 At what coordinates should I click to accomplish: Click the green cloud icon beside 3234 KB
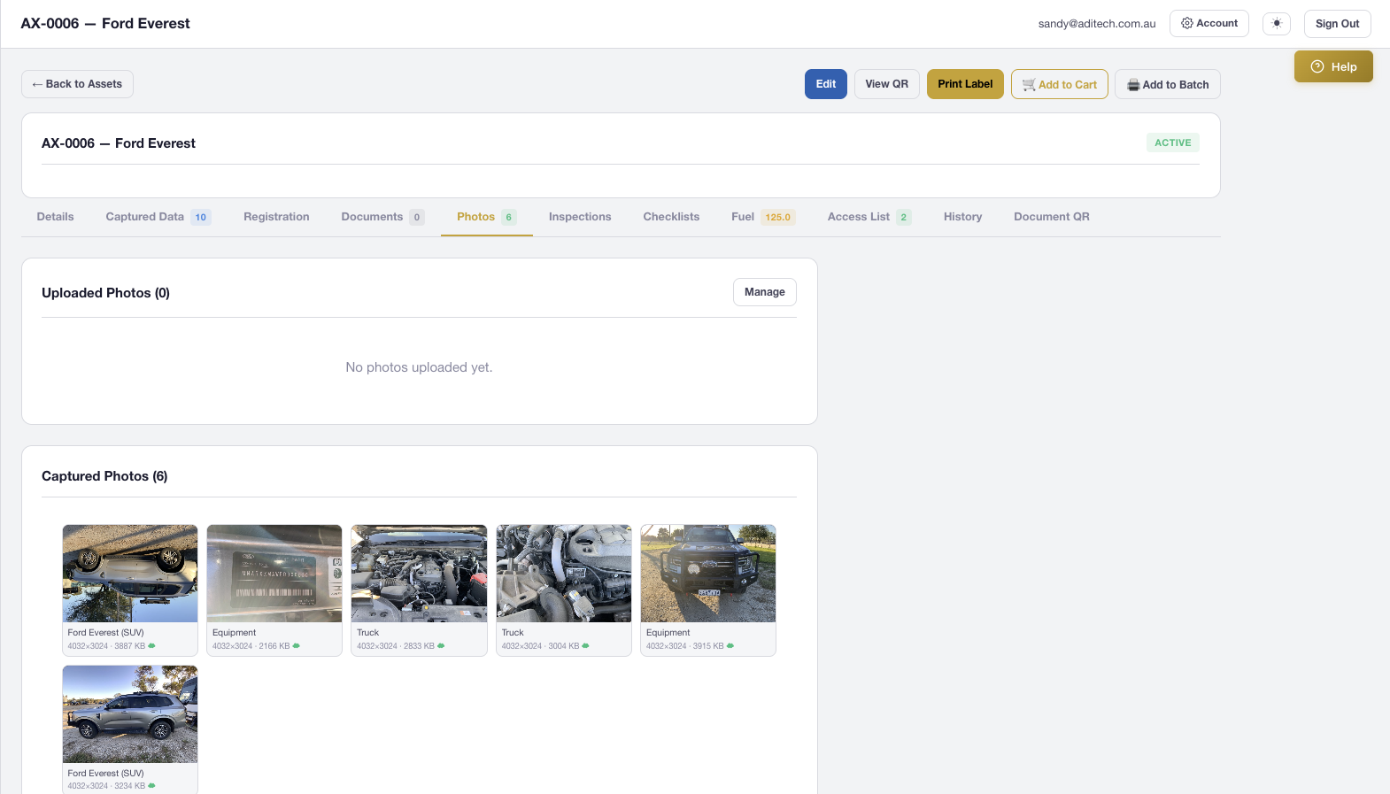pyautogui.click(x=152, y=786)
